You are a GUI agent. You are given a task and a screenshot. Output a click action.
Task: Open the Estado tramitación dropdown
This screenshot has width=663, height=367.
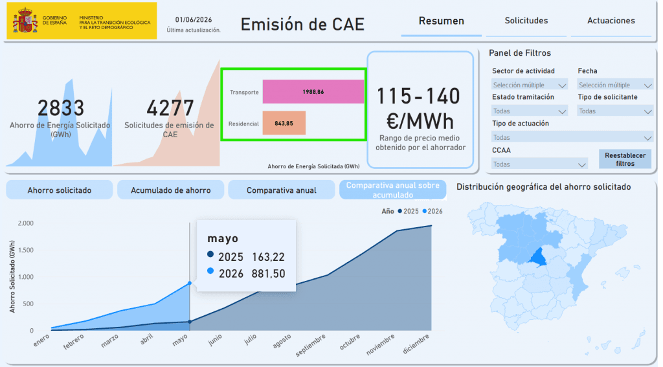pyautogui.click(x=530, y=111)
